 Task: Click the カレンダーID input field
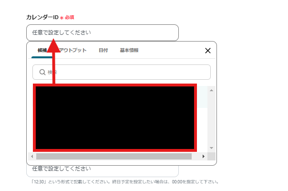tap(103, 32)
